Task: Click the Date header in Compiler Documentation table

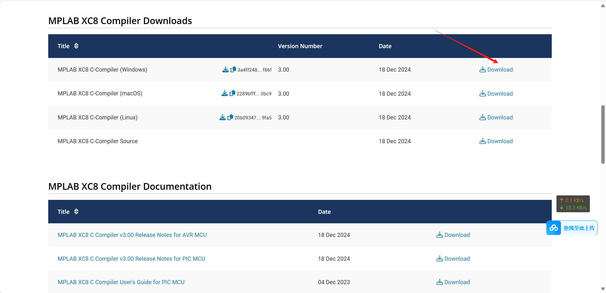Action: (x=324, y=212)
